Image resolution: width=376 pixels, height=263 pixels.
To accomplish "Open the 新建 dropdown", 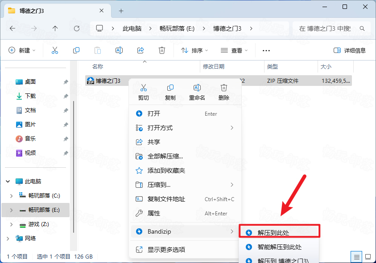I will [22, 50].
